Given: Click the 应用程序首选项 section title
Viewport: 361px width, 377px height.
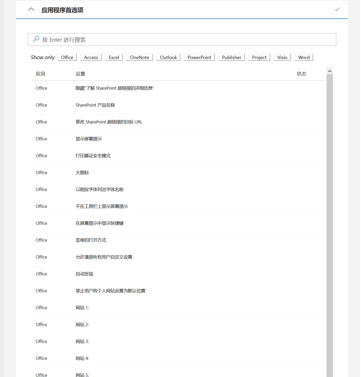Looking at the screenshot, I should [62, 10].
